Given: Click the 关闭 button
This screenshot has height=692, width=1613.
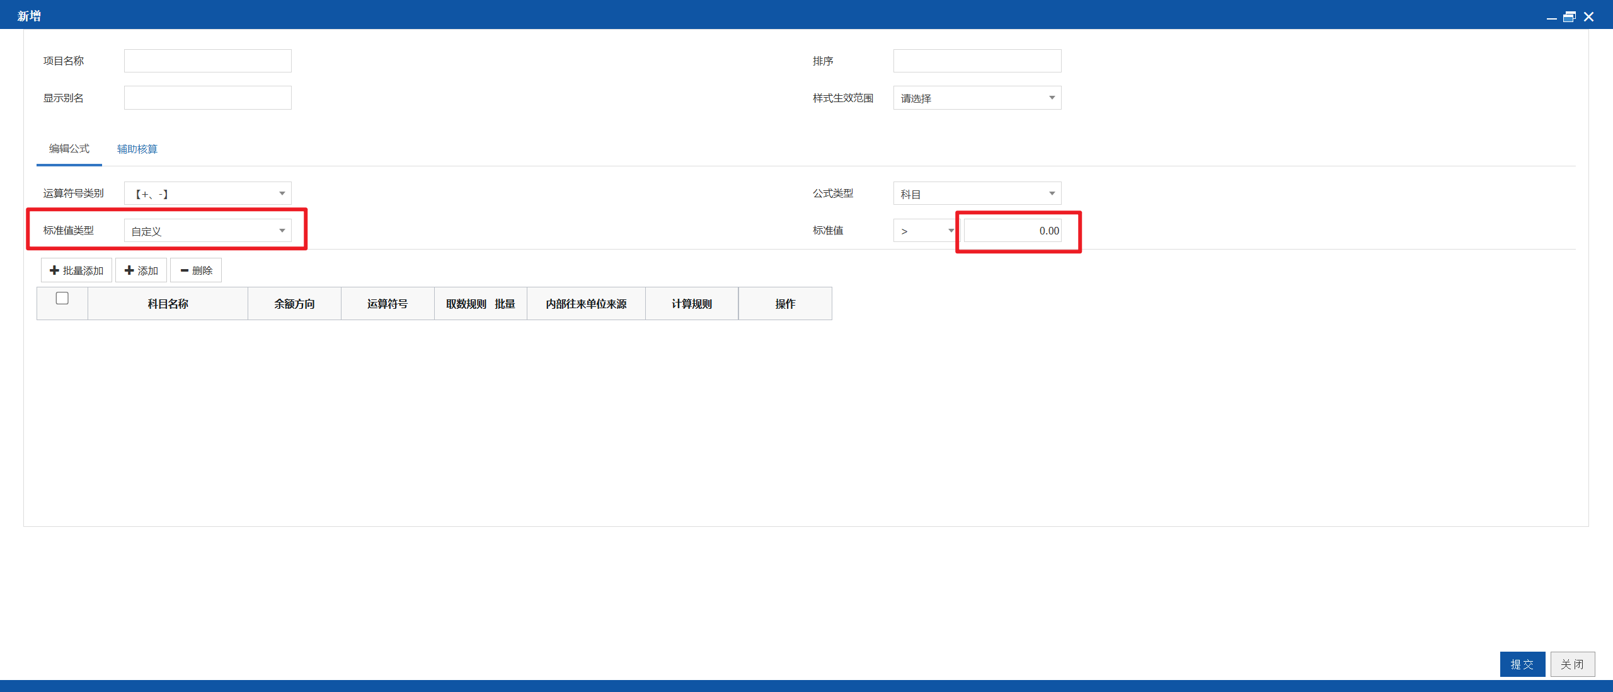Looking at the screenshot, I should tap(1573, 664).
